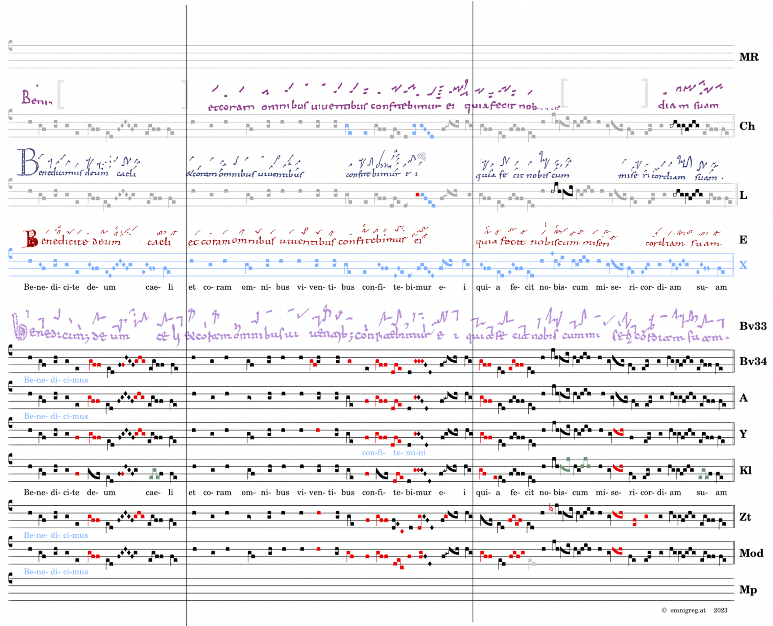This screenshot has width=773, height=626.
Task: Select the Ch source label
Action: click(x=747, y=126)
